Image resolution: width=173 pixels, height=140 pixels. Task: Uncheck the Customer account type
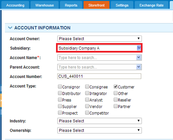pos(116,87)
